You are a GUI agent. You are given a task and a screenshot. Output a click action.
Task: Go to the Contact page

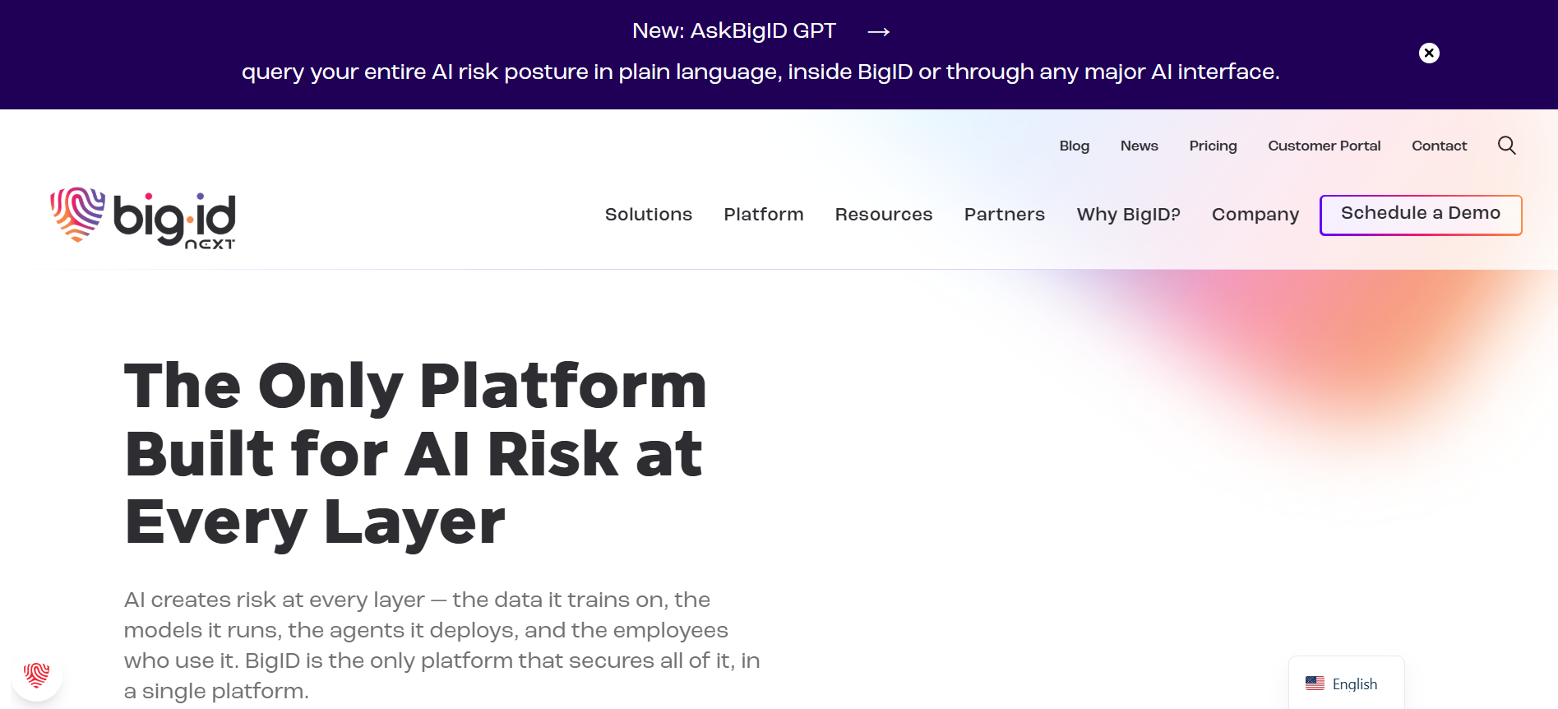coord(1440,146)
